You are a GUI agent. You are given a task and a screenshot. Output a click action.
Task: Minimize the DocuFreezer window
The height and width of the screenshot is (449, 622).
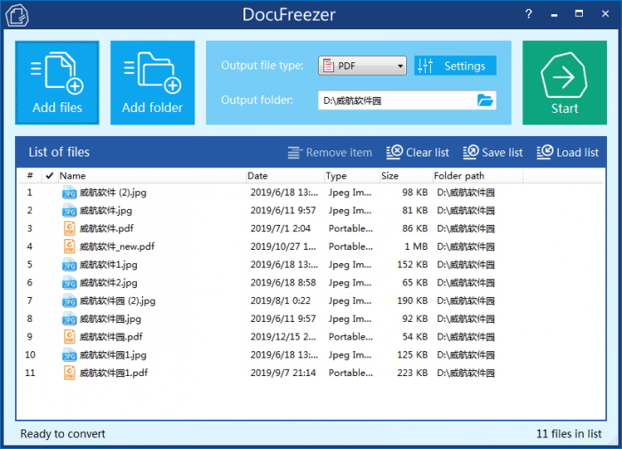click(554, 15)
